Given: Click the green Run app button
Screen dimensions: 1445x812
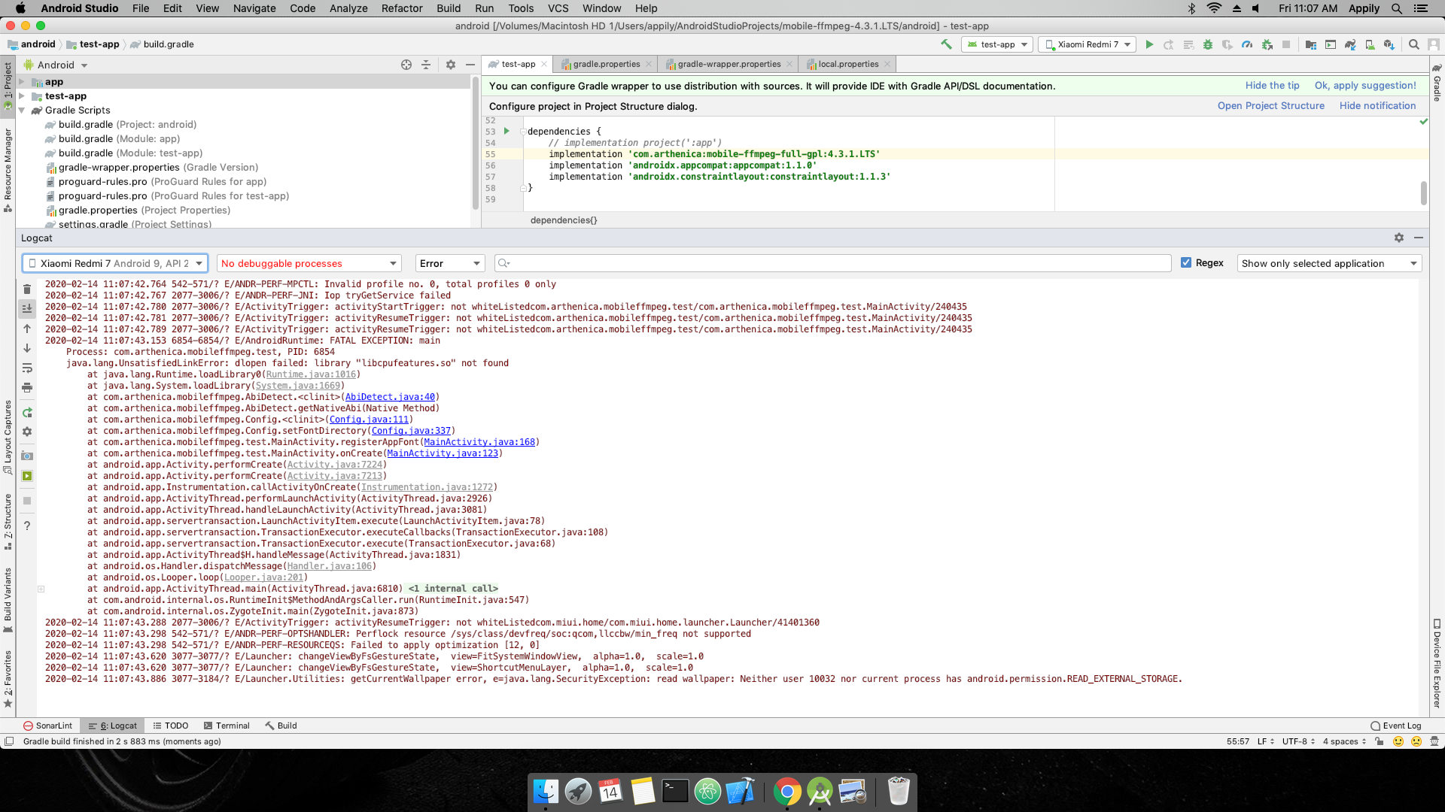Looking at the screenshot, I should pyautogui.click(x=1149, y=44).
